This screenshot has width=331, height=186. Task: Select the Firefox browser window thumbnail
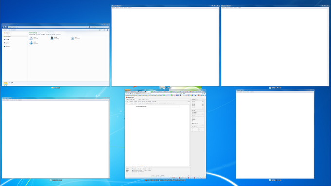pos(165,134)
